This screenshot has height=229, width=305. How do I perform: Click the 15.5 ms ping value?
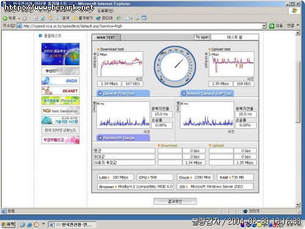click(x=246, y=114)
